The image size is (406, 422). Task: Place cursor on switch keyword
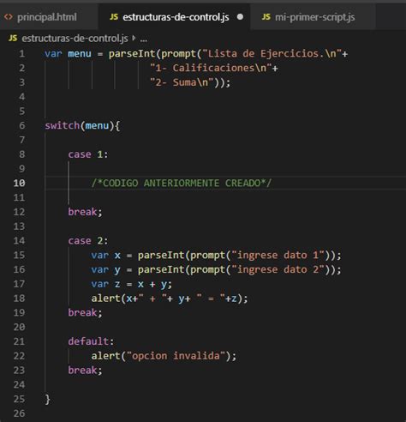tap(63, 125)
